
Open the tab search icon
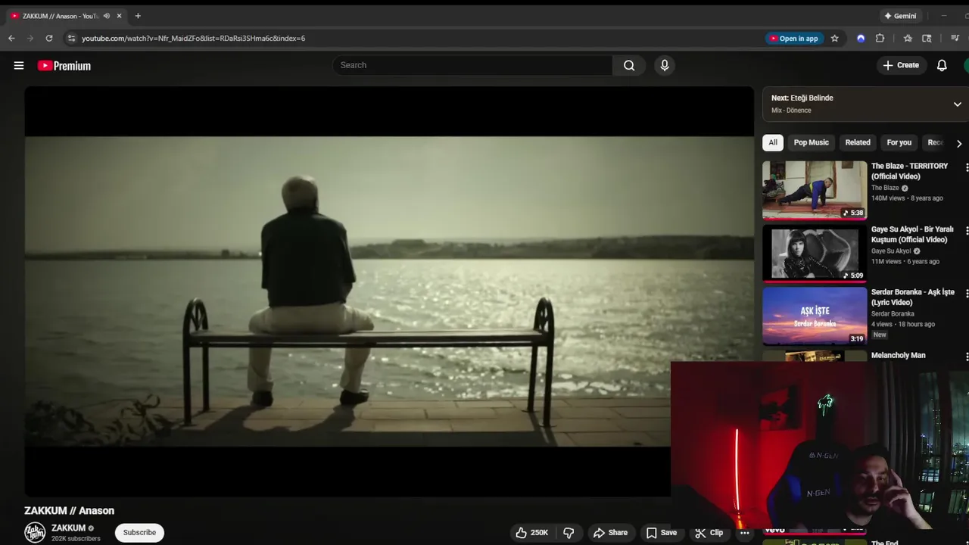tap(927, 39)
